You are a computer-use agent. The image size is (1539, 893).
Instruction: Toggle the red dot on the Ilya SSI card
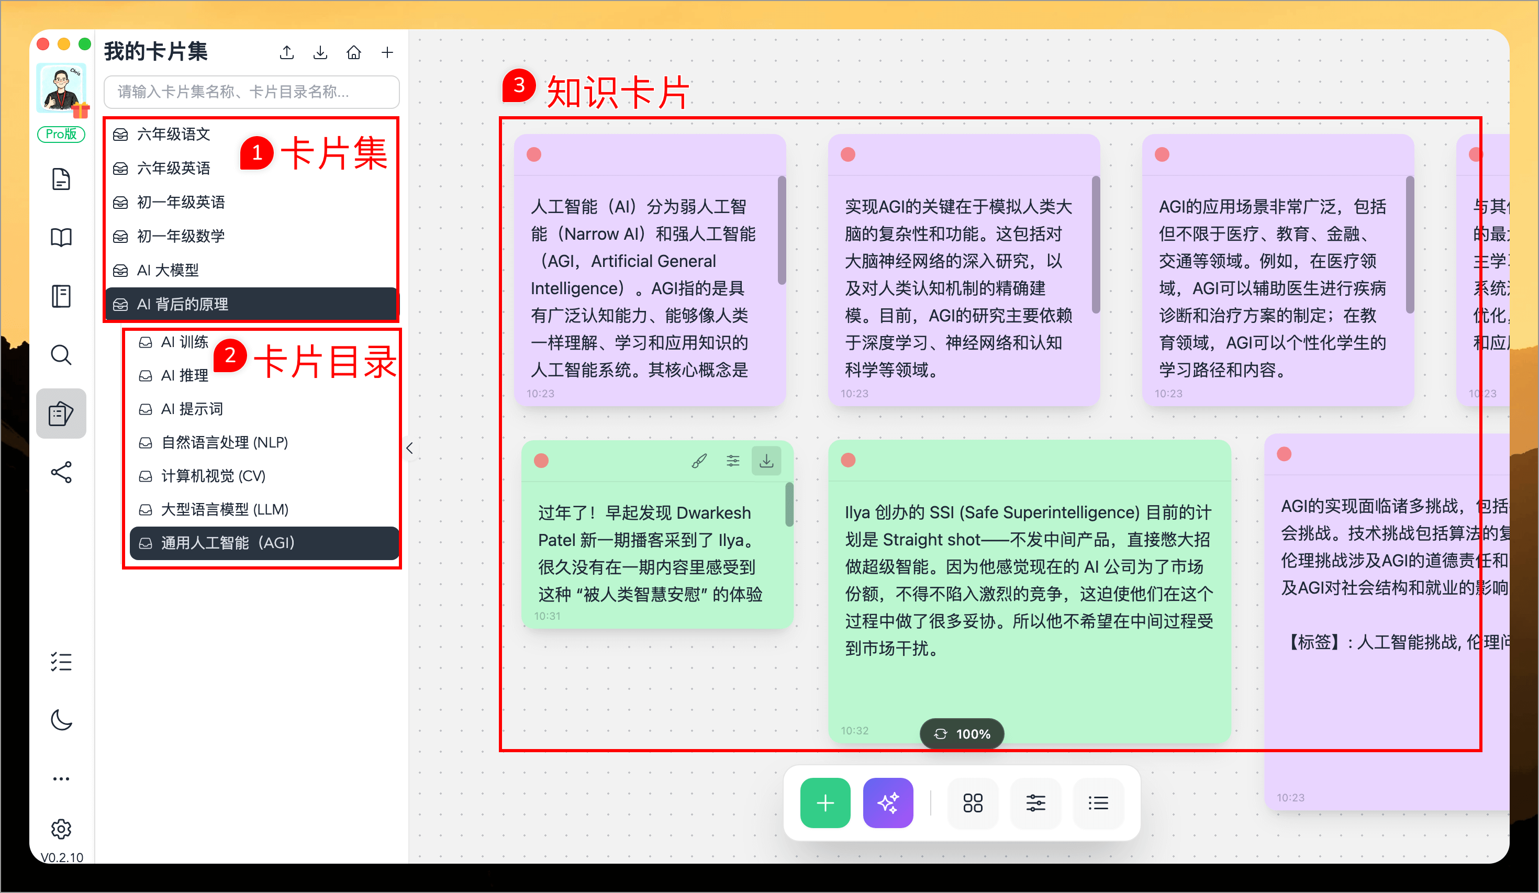click(847, 460)
